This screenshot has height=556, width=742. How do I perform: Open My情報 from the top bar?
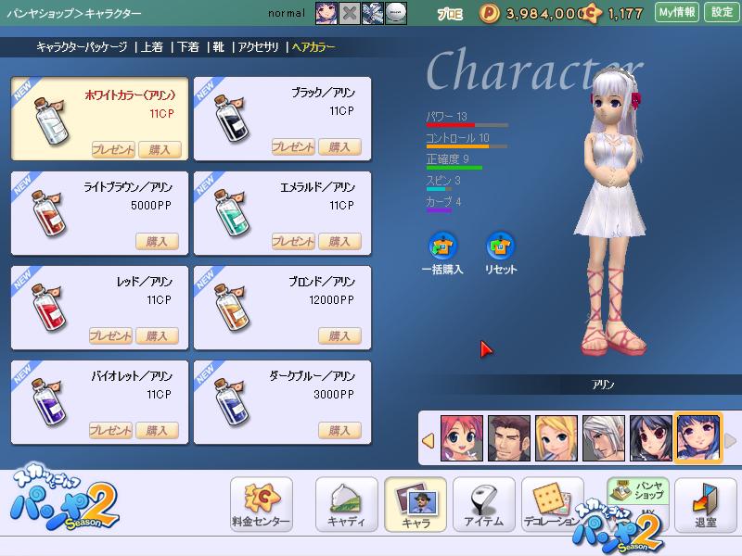(x=677, y=12)
